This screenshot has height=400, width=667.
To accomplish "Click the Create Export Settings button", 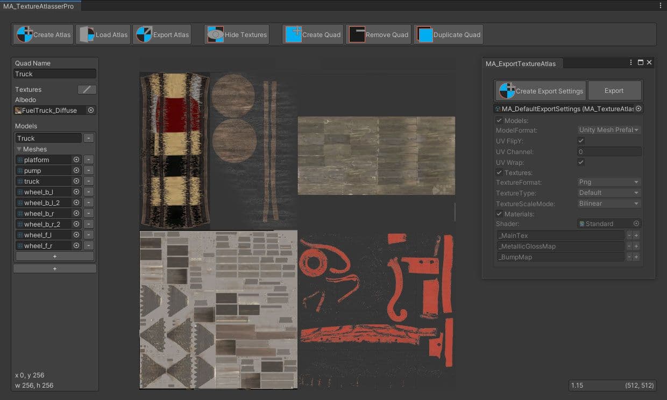I will click(x=540, y=90).
